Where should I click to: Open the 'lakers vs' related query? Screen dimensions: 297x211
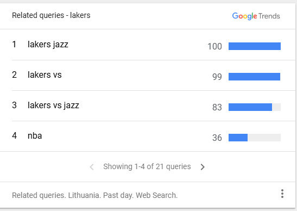point(45,75)
